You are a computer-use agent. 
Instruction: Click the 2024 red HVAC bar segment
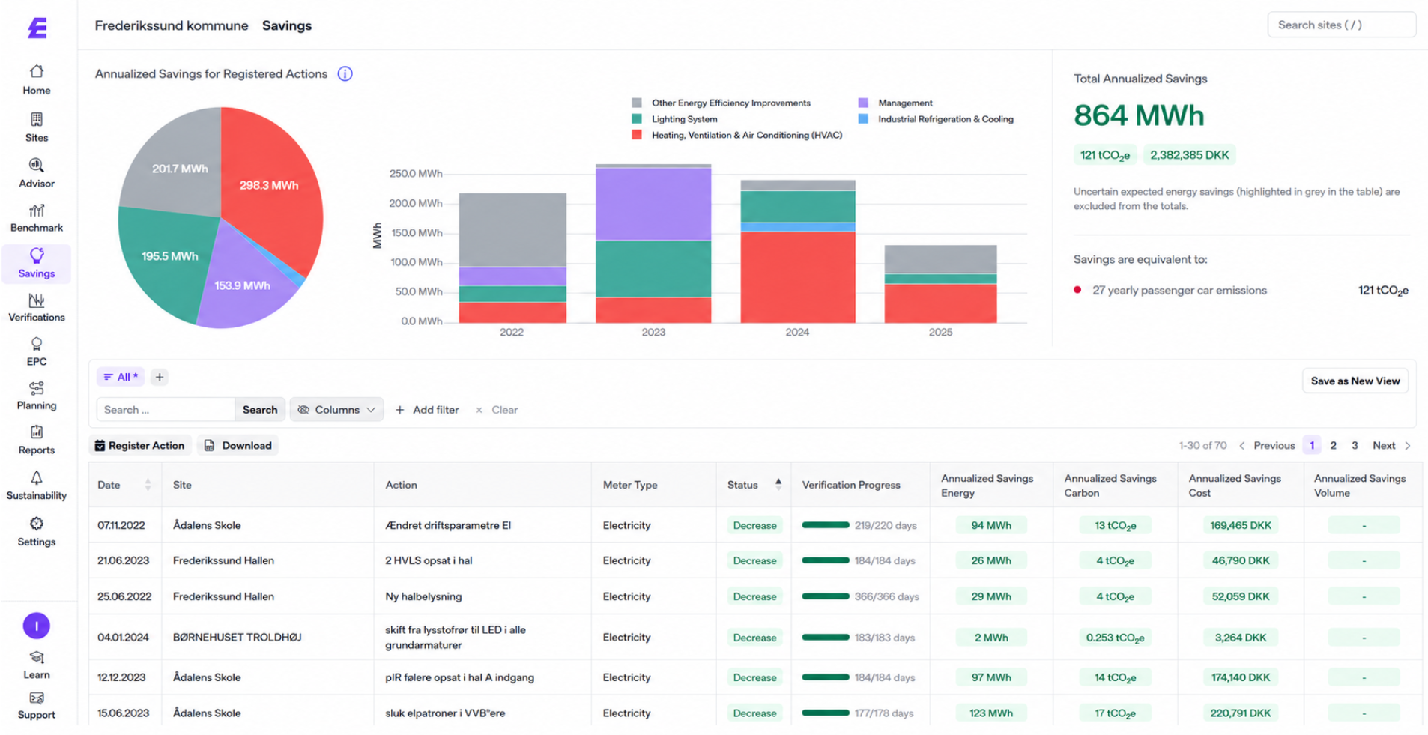[798, 277]
